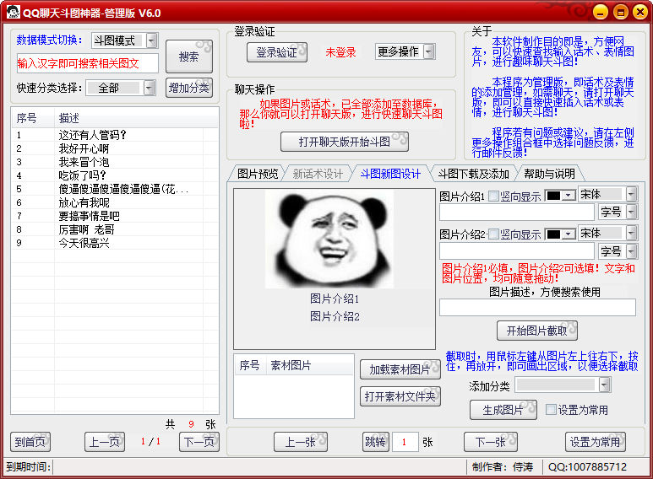Click the 下一张 button
Image resolution: width=653 pixels, height=479 pixels.
pos(491,442)
